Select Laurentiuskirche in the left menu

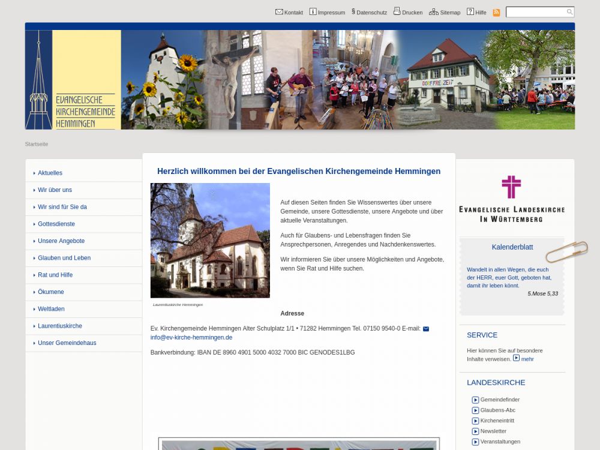[60, 326]
